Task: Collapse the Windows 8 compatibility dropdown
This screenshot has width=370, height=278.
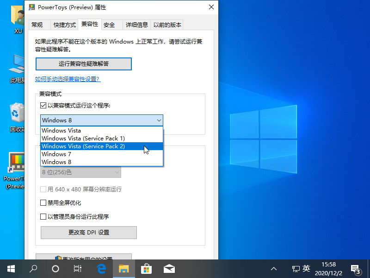Action: [x=159, y=120]
